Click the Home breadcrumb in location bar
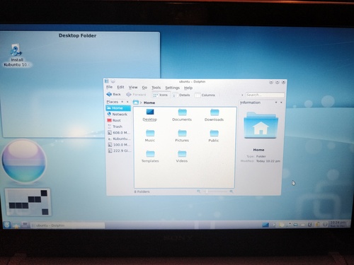The width and height of the screenshot is (354, 265). pyautogui.click(x=149, y=102)
